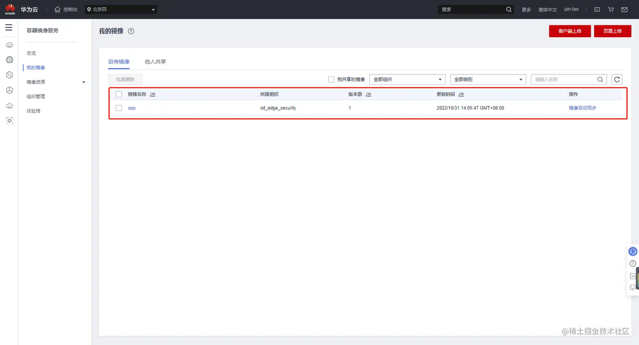639x345 pixels.
Task: Click search icon in name filter box
Action: pyautogui.click(x=600, y=79)
